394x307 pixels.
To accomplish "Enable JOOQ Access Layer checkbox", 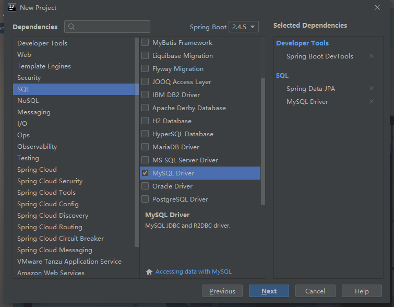I will click(x=145, y=82).
